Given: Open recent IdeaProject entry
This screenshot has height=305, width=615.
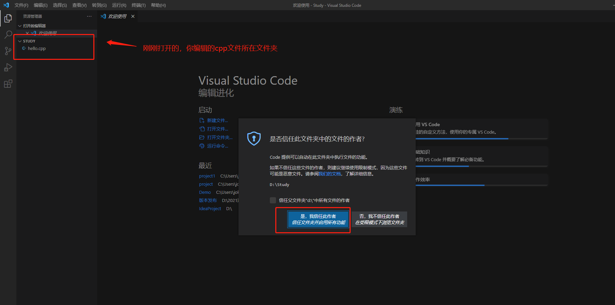Looking at the screenshot, I should point(210,209).
